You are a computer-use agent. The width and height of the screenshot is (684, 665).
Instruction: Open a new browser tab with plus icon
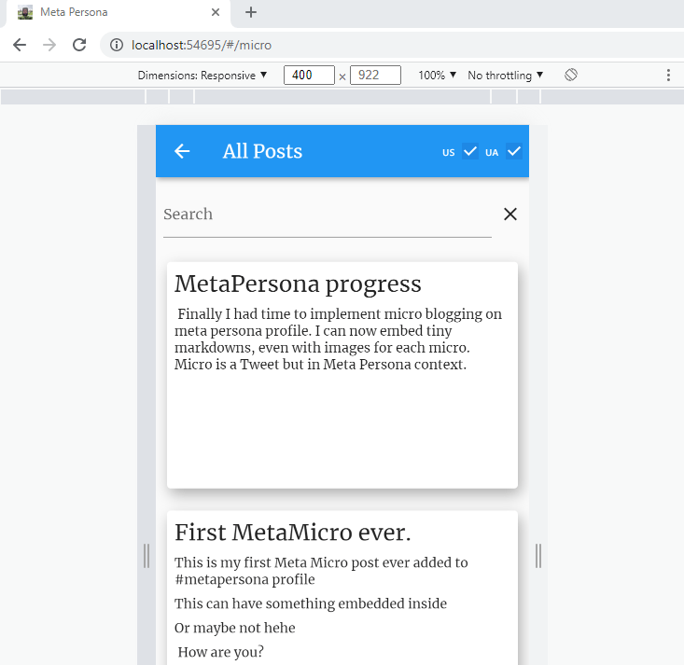click(251, 13)
